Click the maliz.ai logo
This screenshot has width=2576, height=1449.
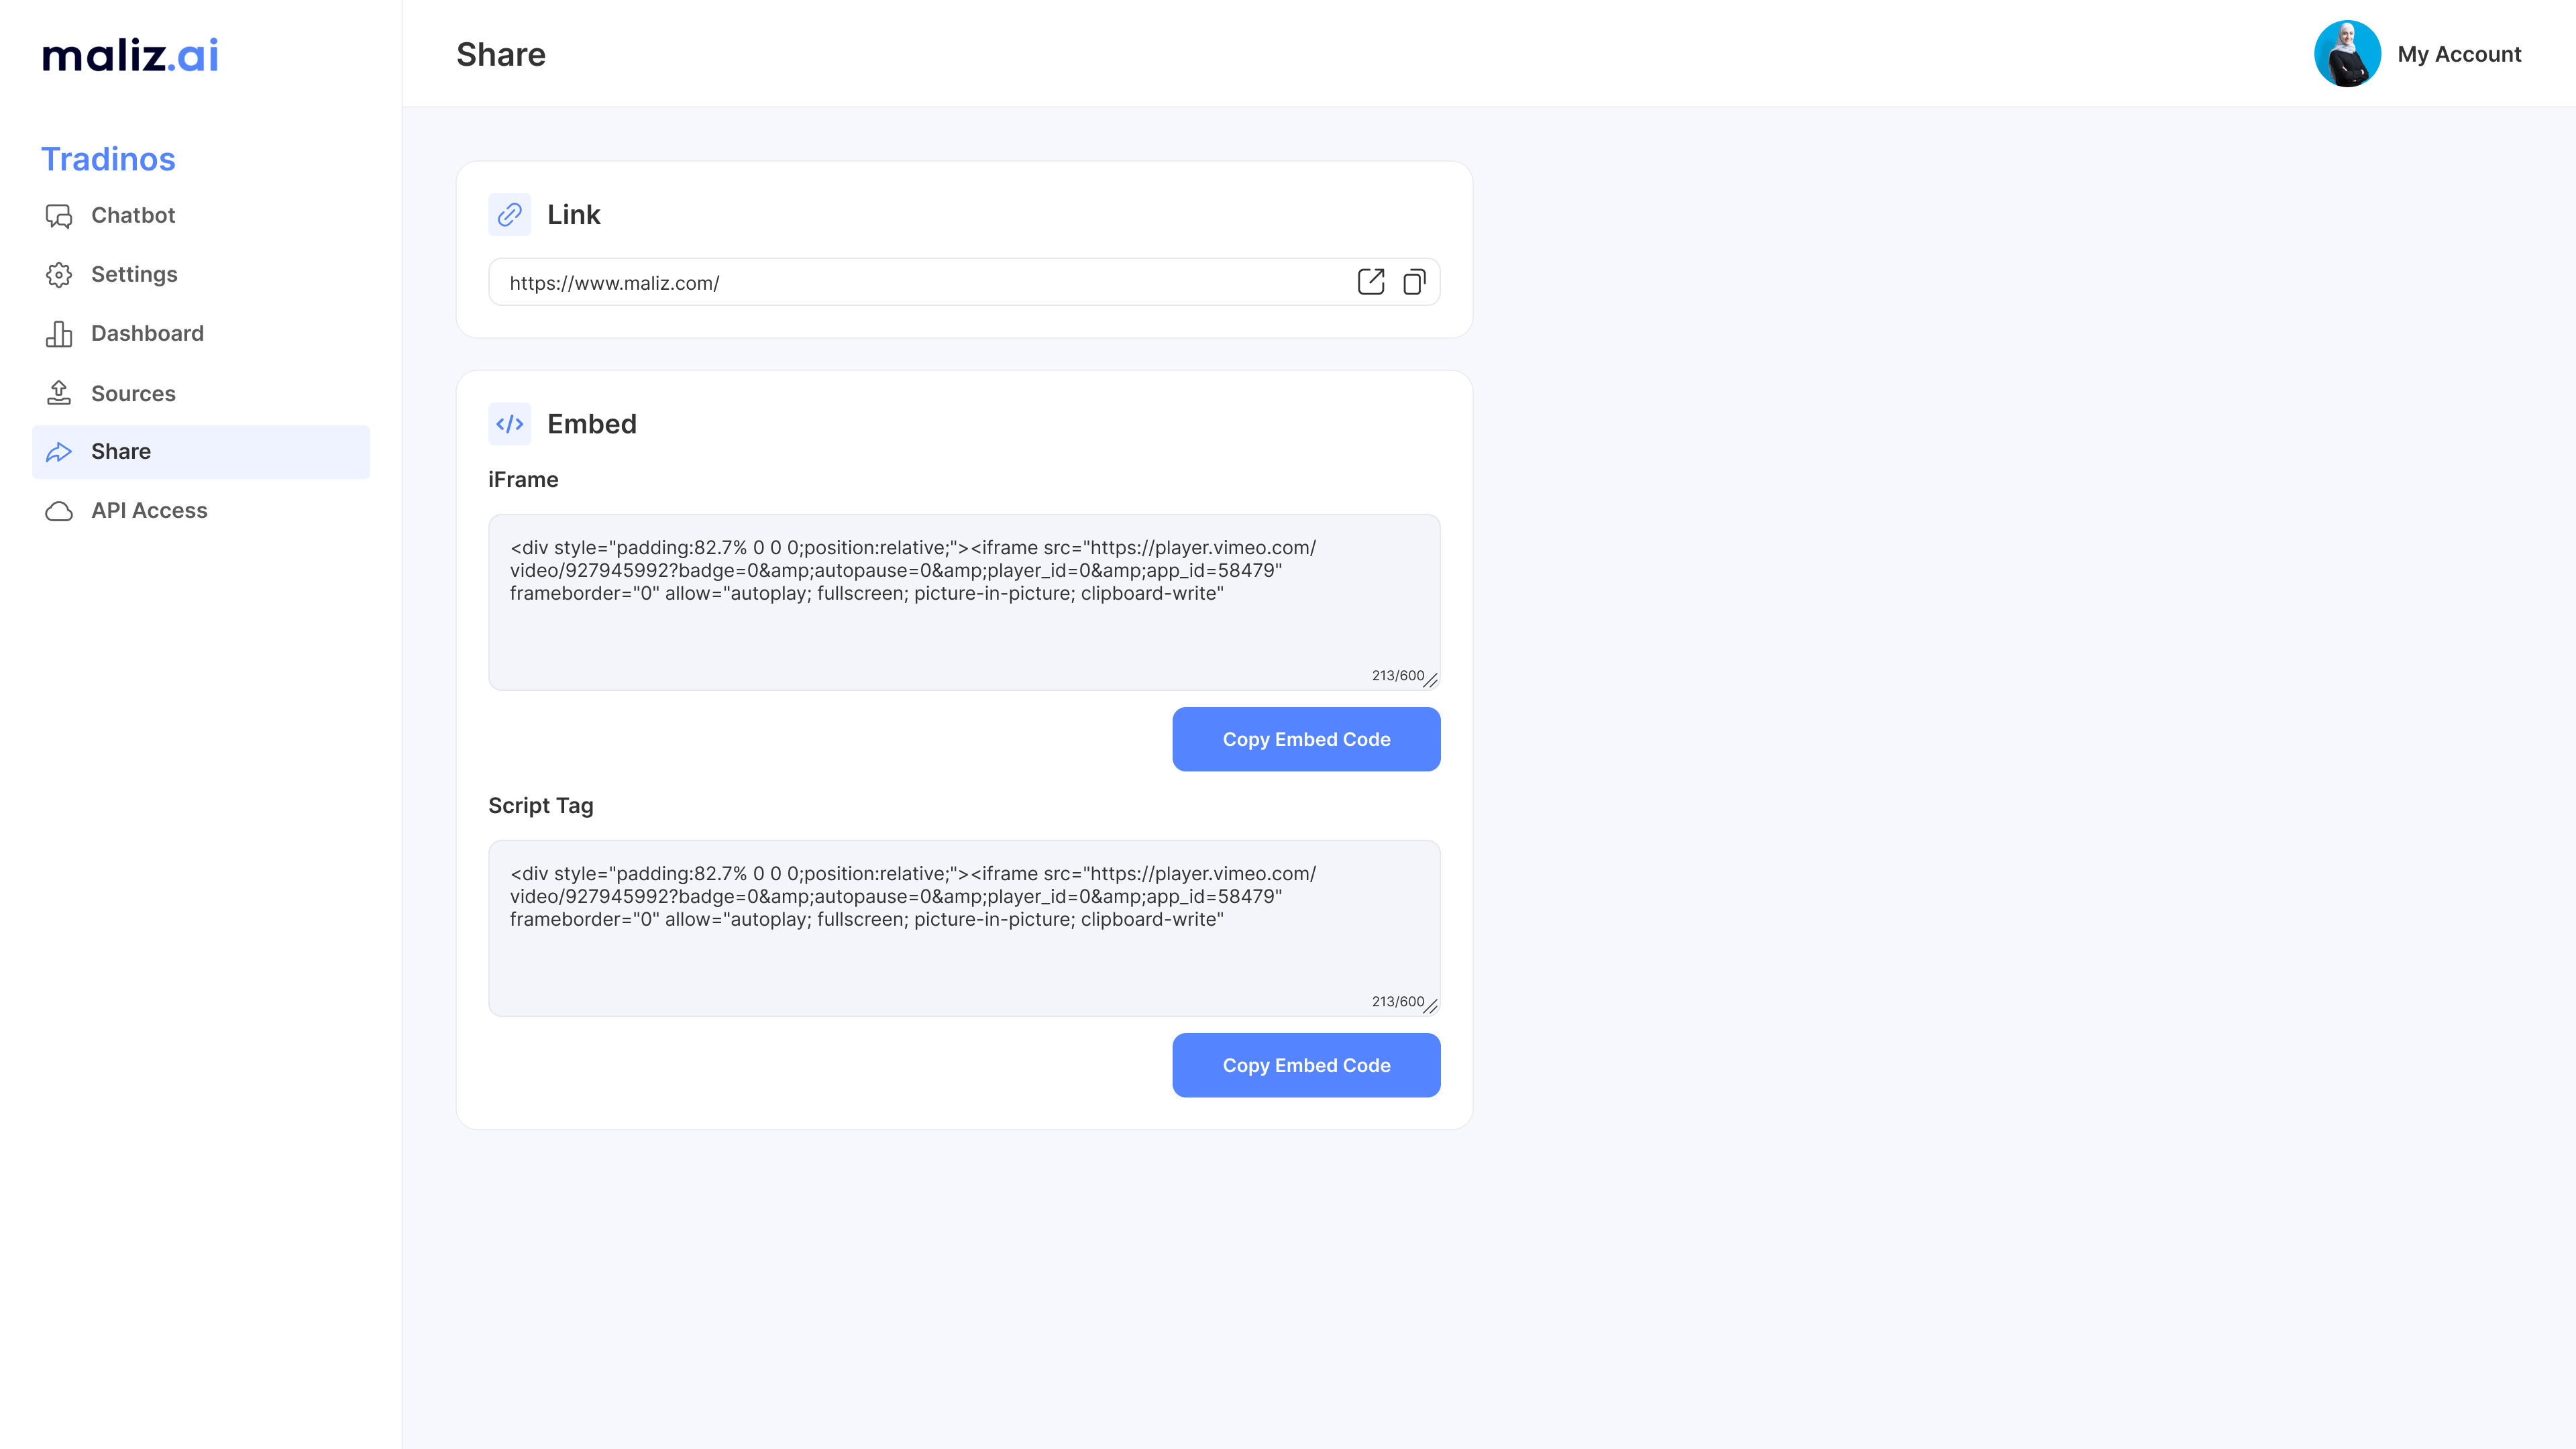point(130,55)
